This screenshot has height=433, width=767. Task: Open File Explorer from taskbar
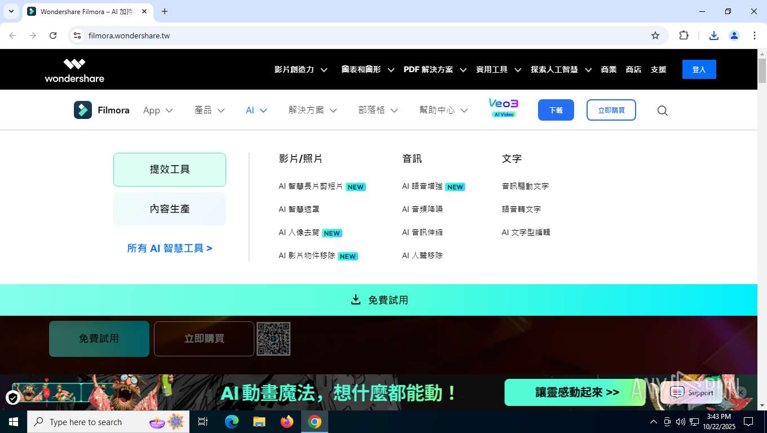coord(259,422)
